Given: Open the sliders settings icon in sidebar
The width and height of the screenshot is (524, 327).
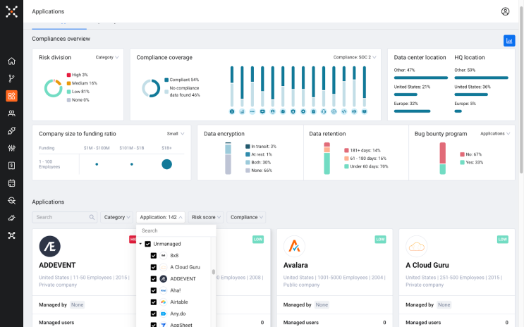Looking at the screenshot, I should [x=11, y=149].
